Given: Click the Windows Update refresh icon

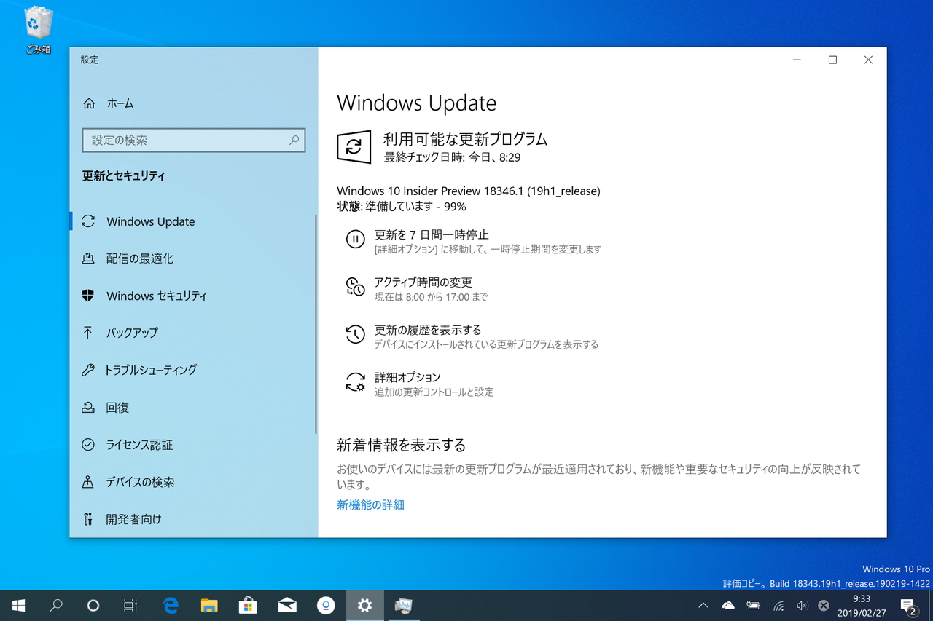Looking at the screenshot, I should tap(354, 146).
